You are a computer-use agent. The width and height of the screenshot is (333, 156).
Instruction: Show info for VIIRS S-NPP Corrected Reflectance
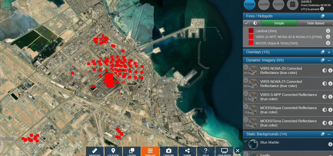[330, 97]
